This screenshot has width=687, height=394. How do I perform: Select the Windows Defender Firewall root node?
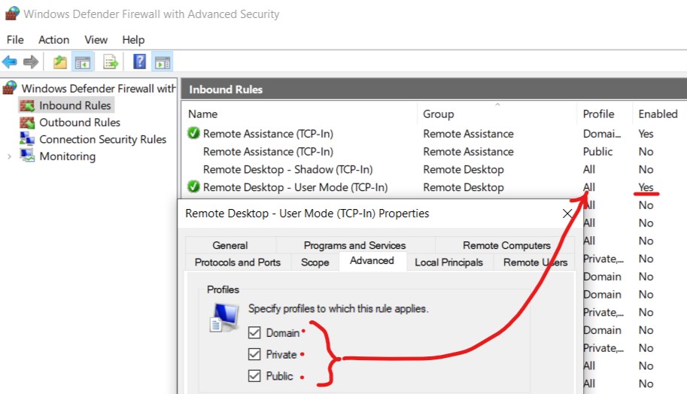[x=99, y=89]
